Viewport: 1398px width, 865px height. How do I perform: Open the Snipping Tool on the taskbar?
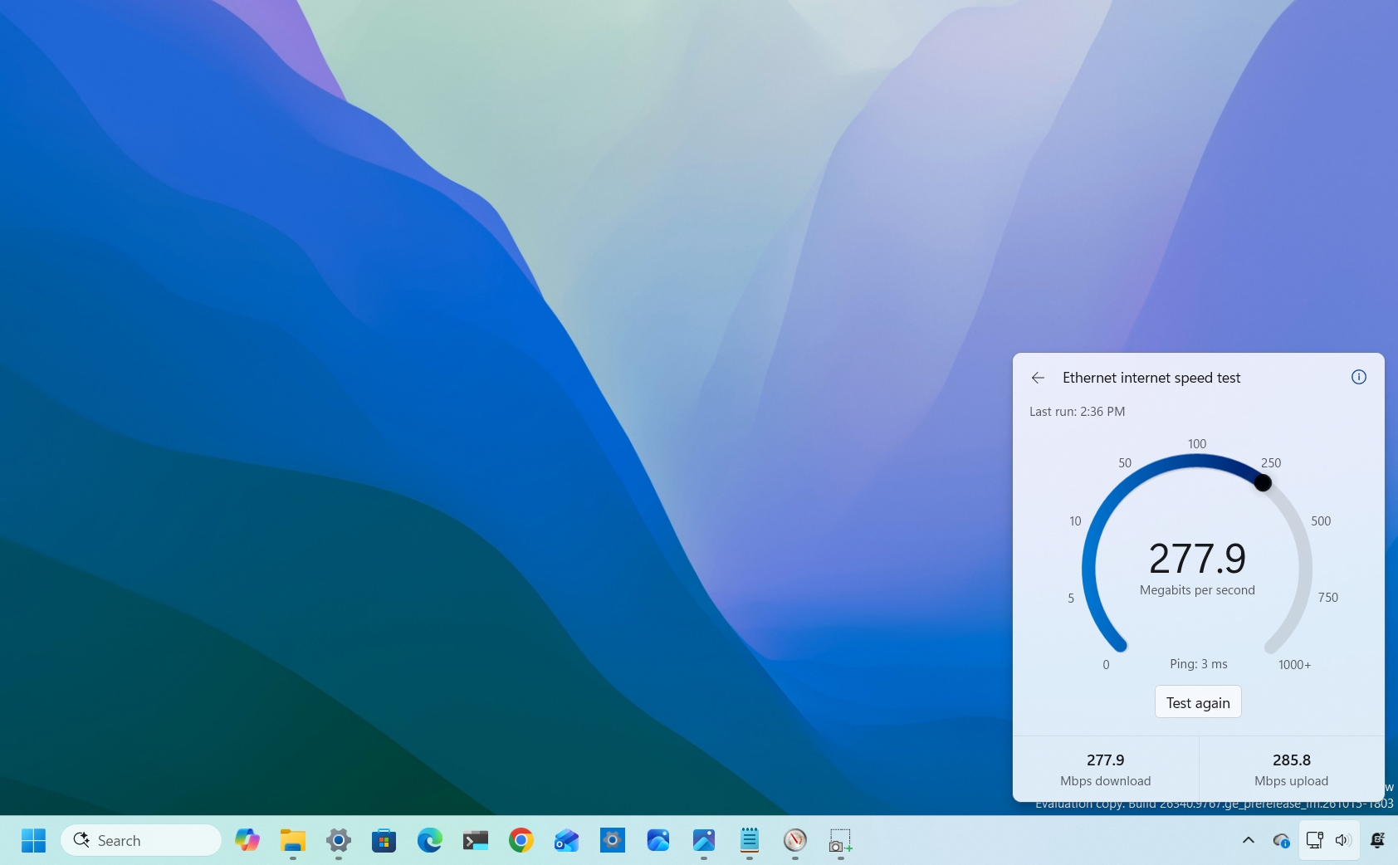coord(840,840)
